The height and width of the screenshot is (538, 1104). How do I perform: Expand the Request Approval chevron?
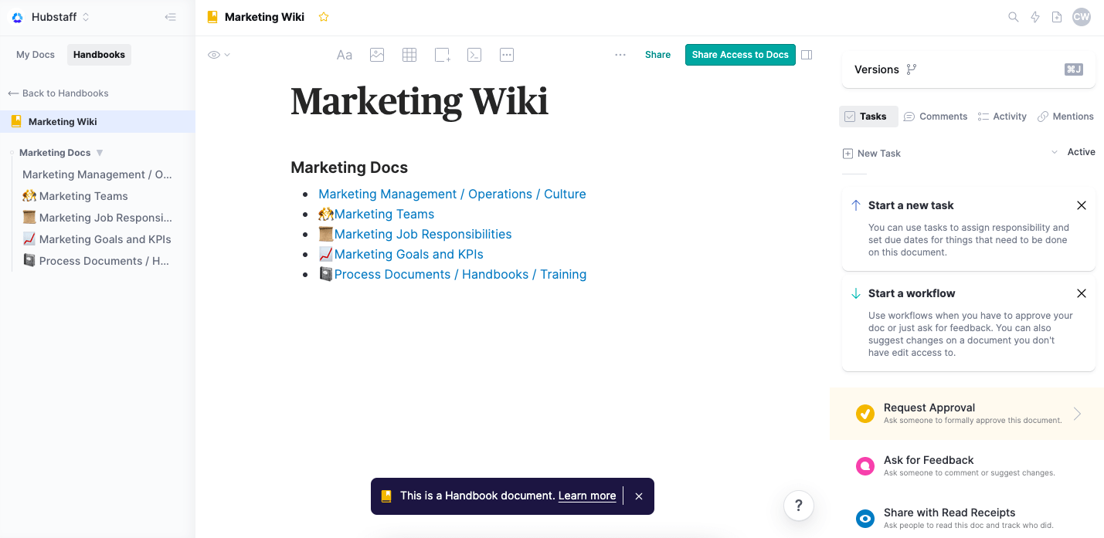[1077, 414]
